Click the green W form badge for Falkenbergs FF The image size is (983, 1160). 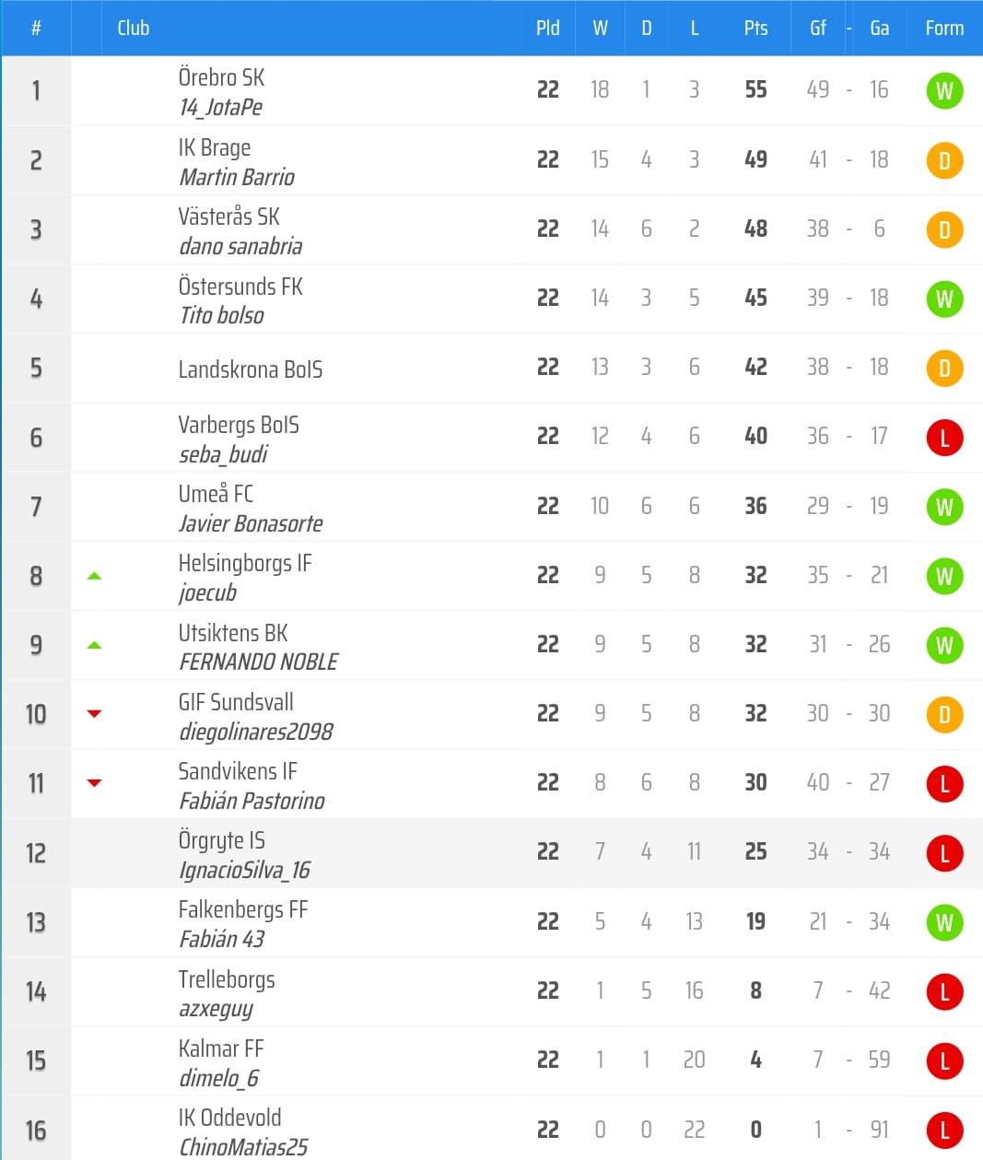pos(943,922)
